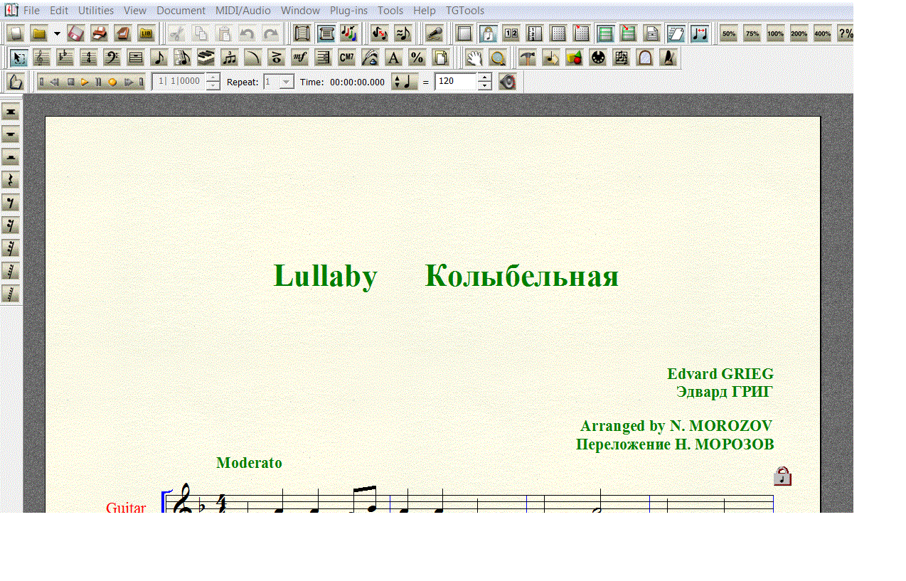The image size is (906, 581).
Task: Select the Key Signature tool
Action: (65, 58)
